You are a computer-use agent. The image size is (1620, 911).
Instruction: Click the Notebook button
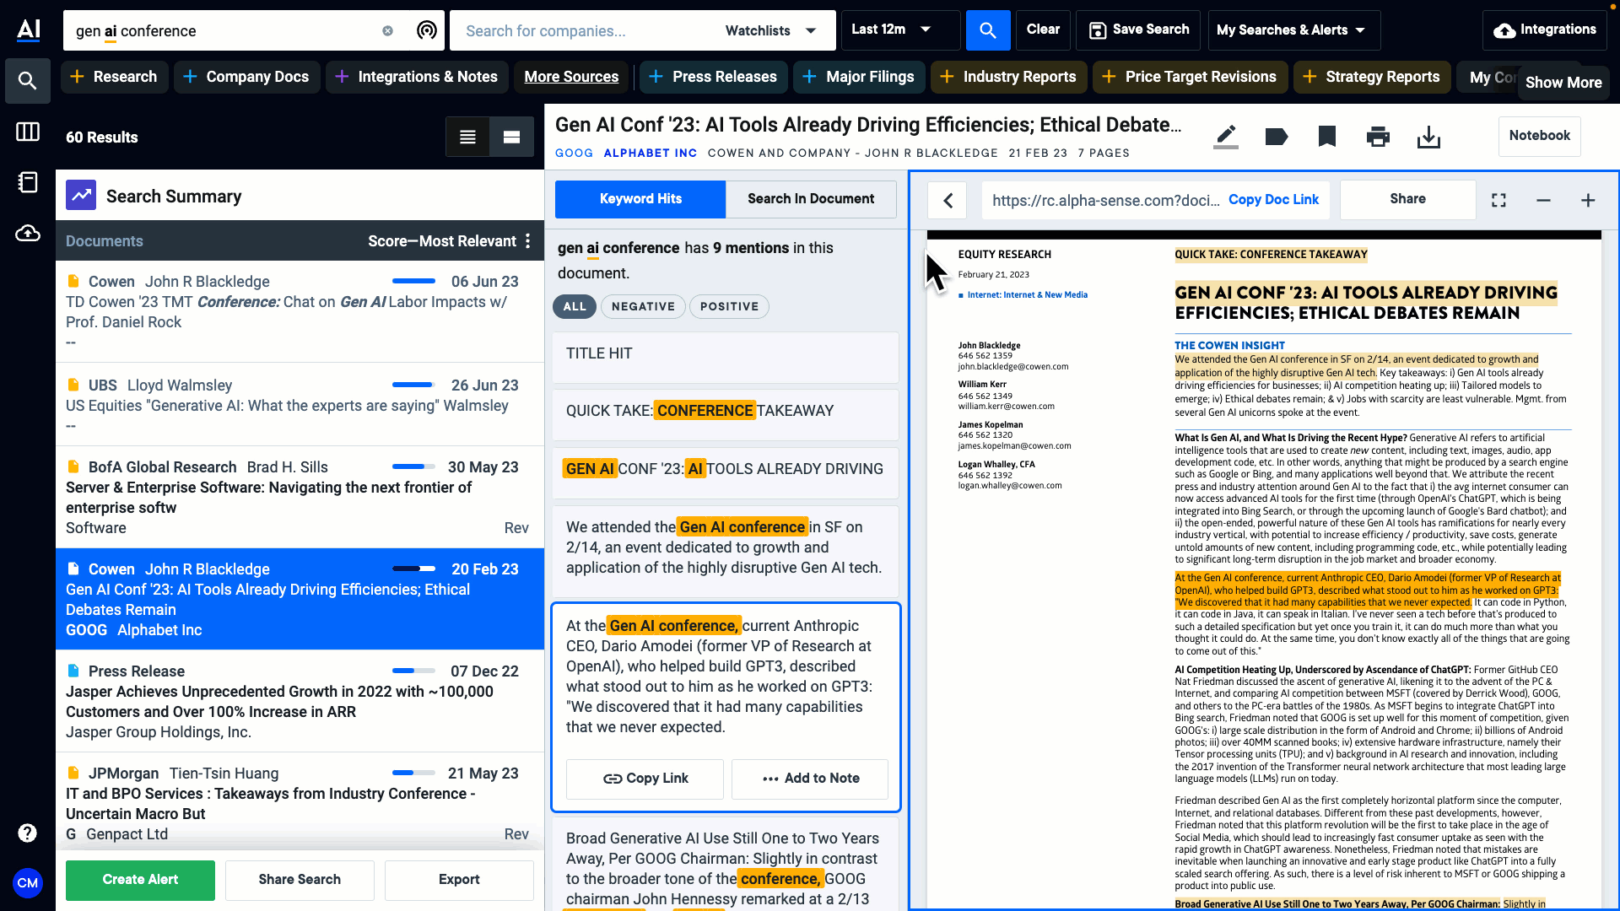[x=1540, y=136]
